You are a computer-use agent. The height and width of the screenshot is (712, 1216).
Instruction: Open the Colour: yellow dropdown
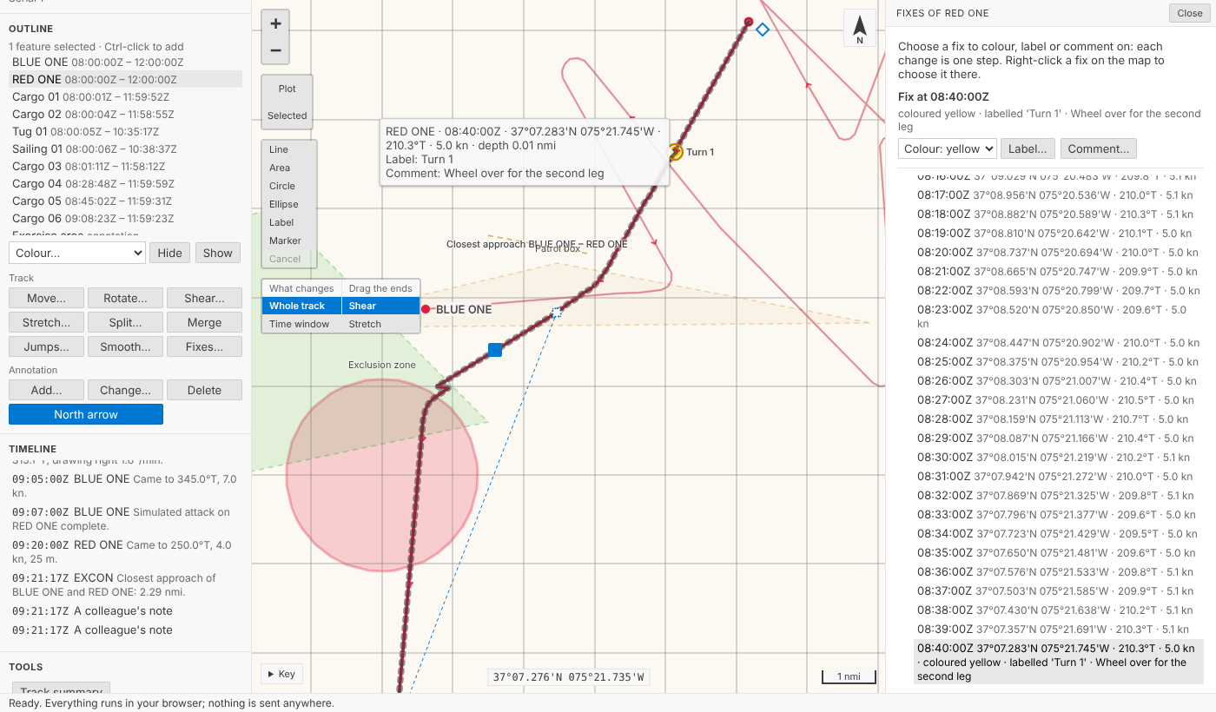[x=947, y=148]
